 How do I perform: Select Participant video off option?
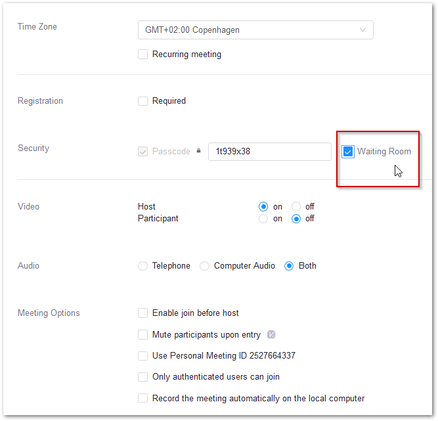coord(296,219)
